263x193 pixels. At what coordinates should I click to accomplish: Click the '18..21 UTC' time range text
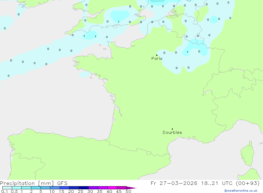(217, 183)
